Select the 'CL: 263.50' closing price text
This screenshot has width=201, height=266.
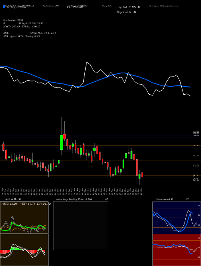(75, 7)
